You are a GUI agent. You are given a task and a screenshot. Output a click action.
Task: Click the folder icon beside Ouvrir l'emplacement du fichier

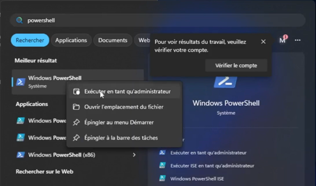click(x=76, y=107)
